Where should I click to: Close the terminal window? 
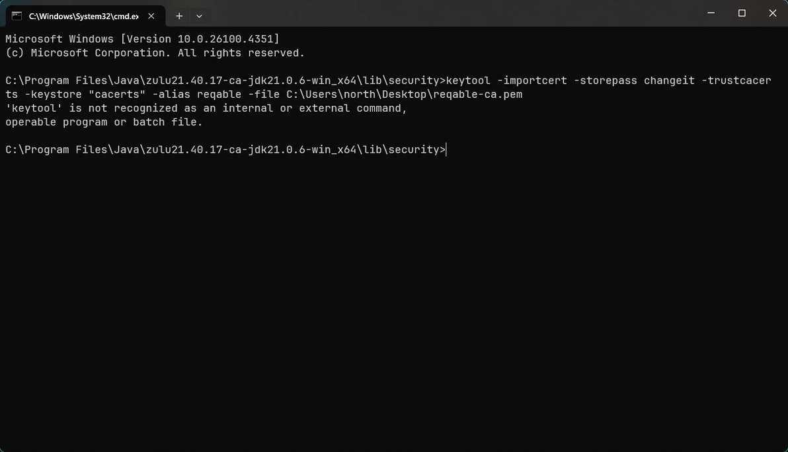(x=772, y=13)
